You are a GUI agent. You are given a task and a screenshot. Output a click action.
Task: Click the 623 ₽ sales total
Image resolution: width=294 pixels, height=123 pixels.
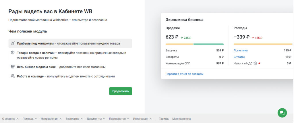pyautogui.click(x=172, y=37)
